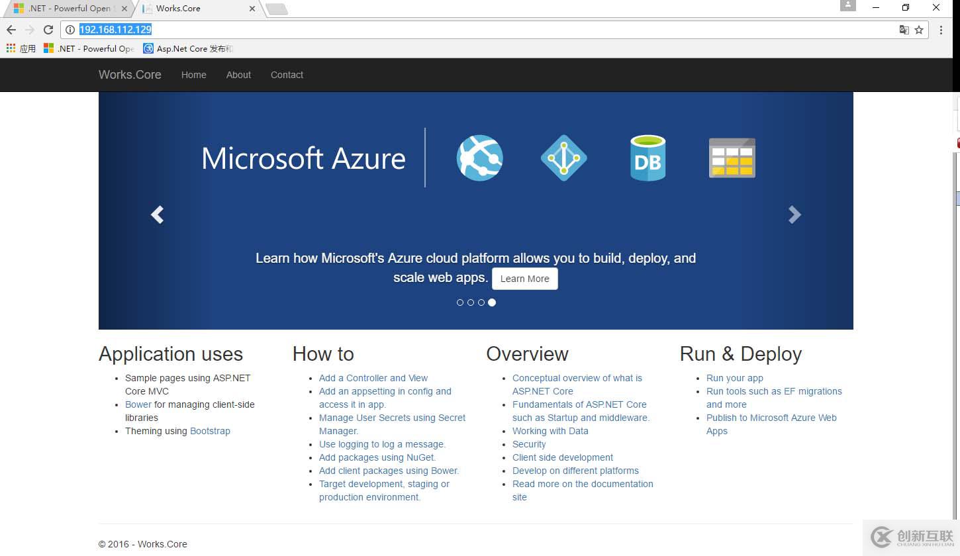
Task: Open the About nav menu item
Action: [238, 75]
